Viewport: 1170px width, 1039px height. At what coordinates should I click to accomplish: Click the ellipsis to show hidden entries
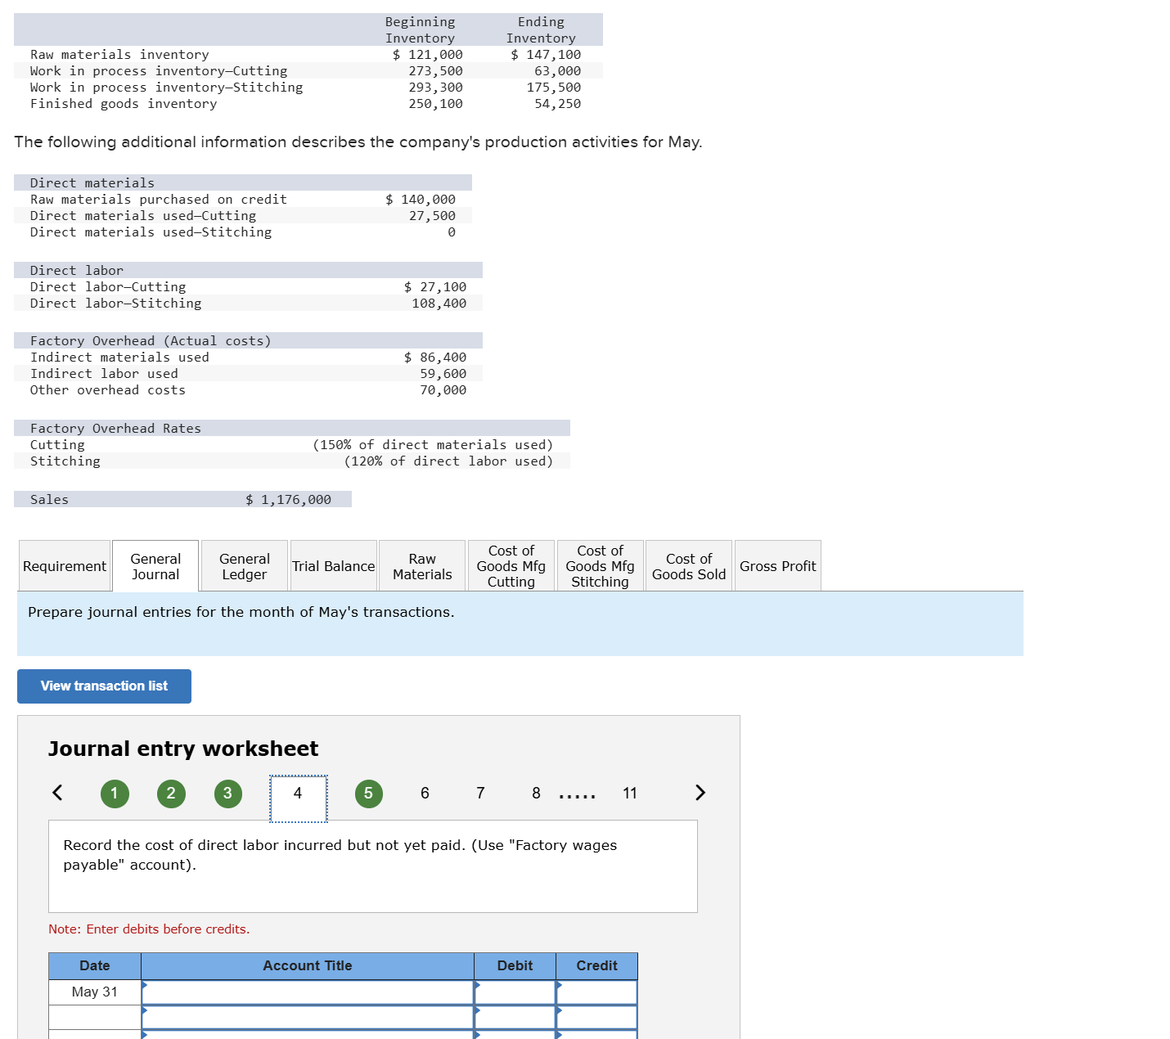tap(577, 793)
